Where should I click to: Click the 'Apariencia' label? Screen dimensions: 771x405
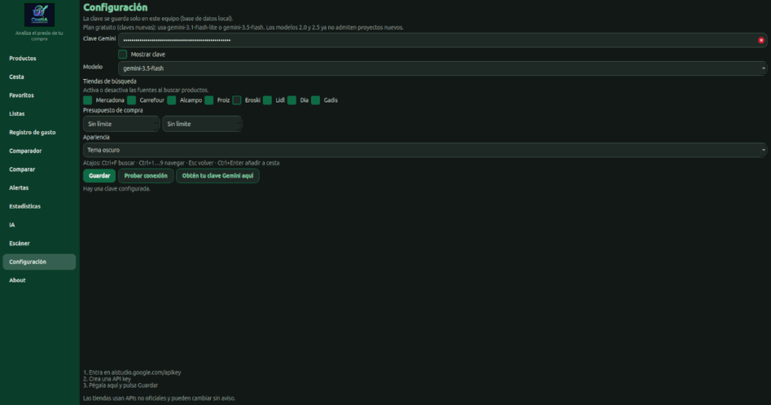point(96,137)
